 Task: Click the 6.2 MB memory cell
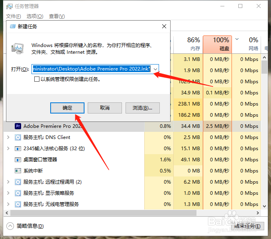[x=188, y=182]
